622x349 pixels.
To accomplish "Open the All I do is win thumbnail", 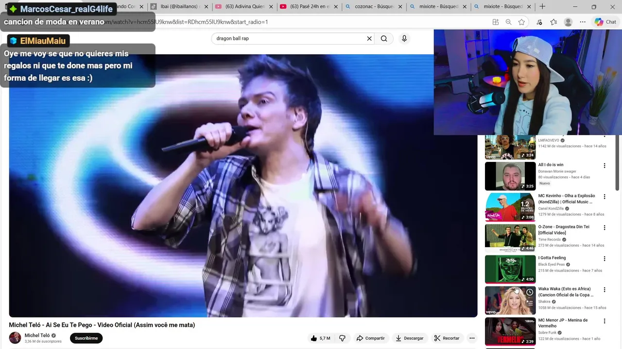I will (510, 176).
